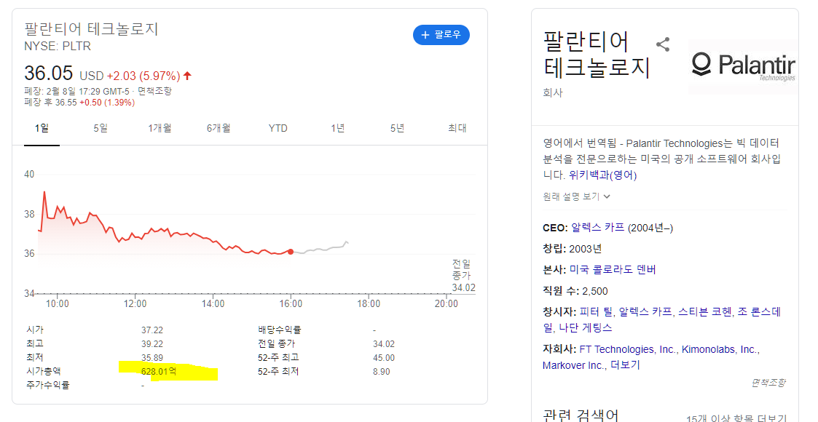The height and width of the screenshot is (422, 818).
Task: Click the 주가수익률 label
Action: (x=47, y=386)
